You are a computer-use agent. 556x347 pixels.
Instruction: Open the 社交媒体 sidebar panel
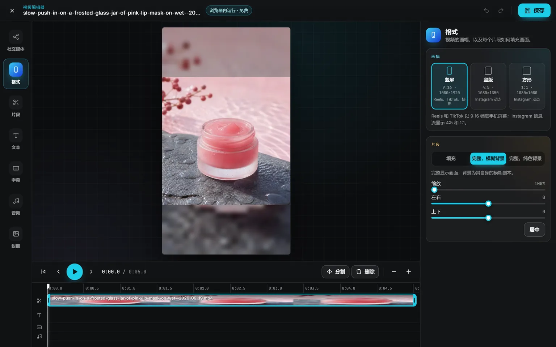pos(16,41)
